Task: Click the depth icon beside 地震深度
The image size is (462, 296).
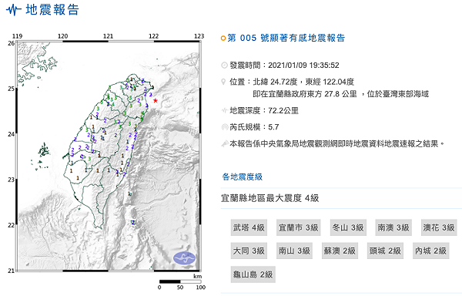Action: tap(224, 110)
